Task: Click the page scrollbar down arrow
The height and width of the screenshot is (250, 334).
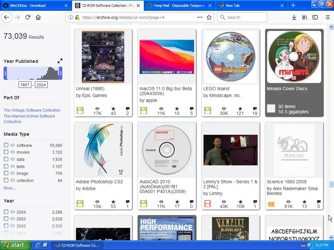Action: point(331,237)
